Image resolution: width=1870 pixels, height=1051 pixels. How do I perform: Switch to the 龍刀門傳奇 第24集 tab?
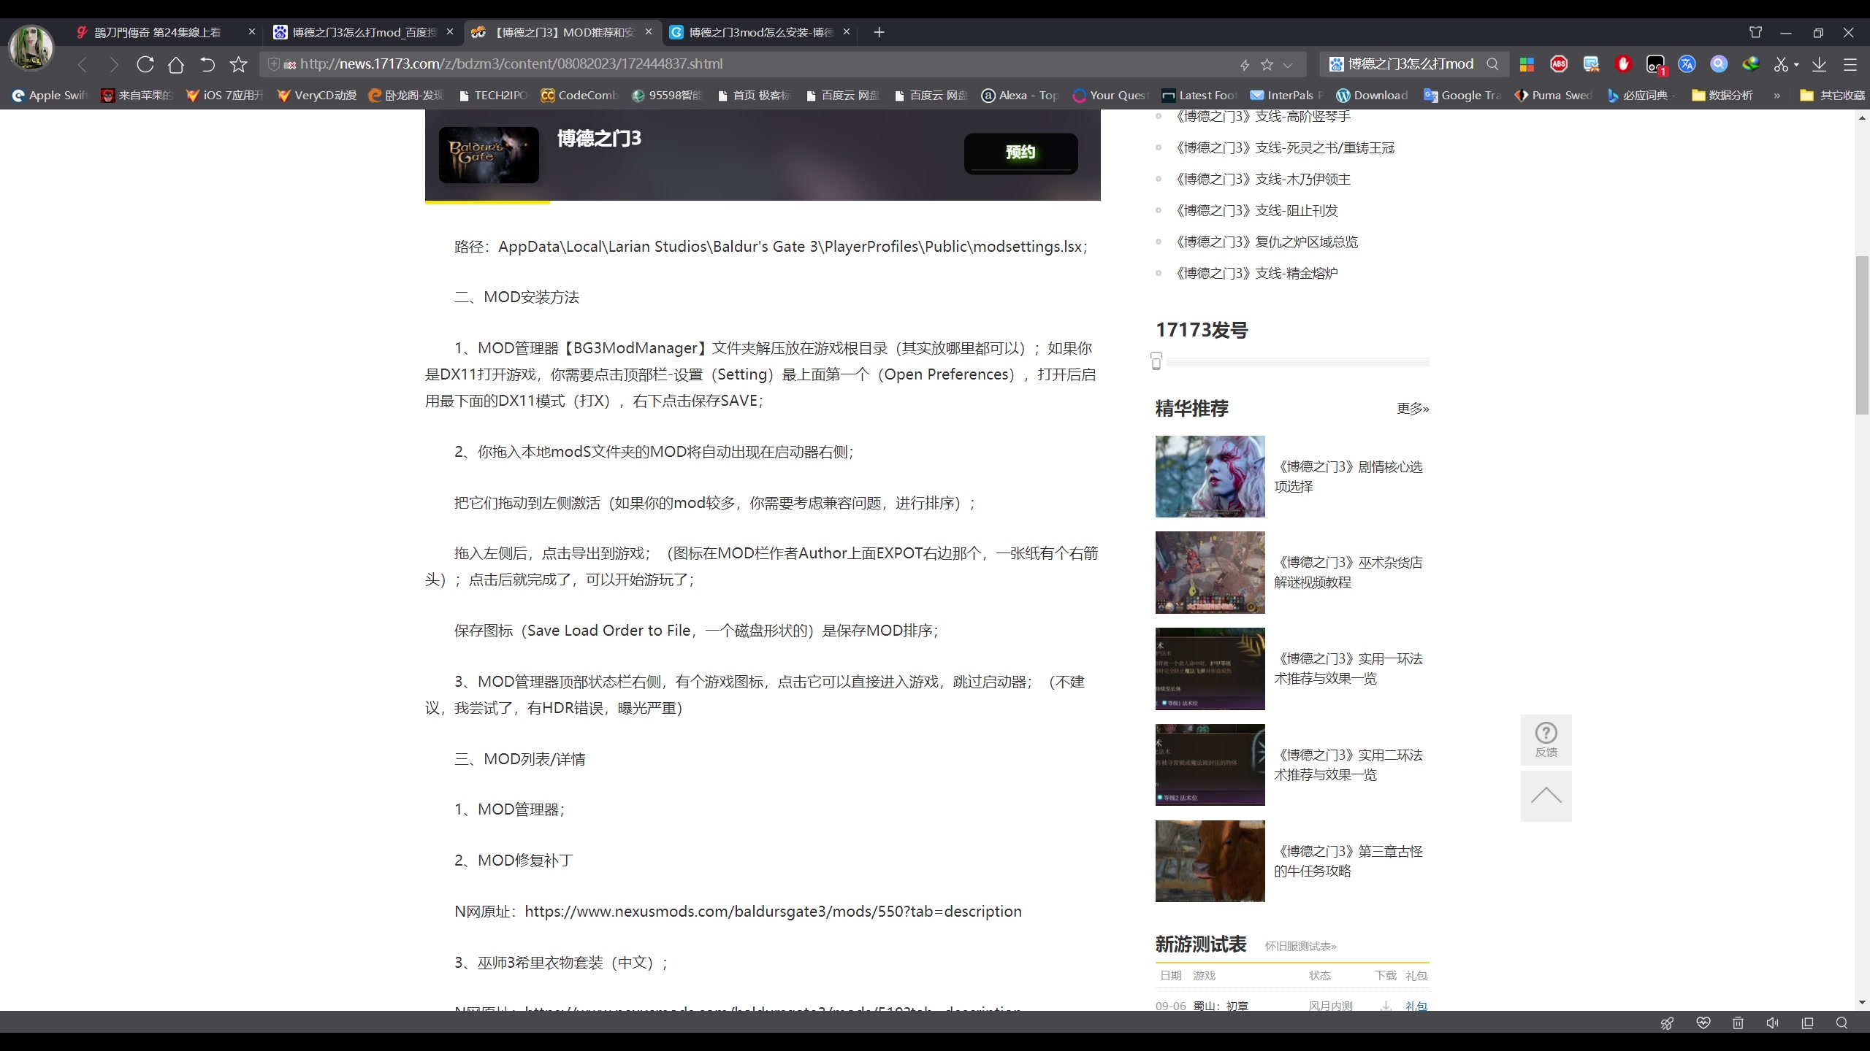(x=158, y=32)
